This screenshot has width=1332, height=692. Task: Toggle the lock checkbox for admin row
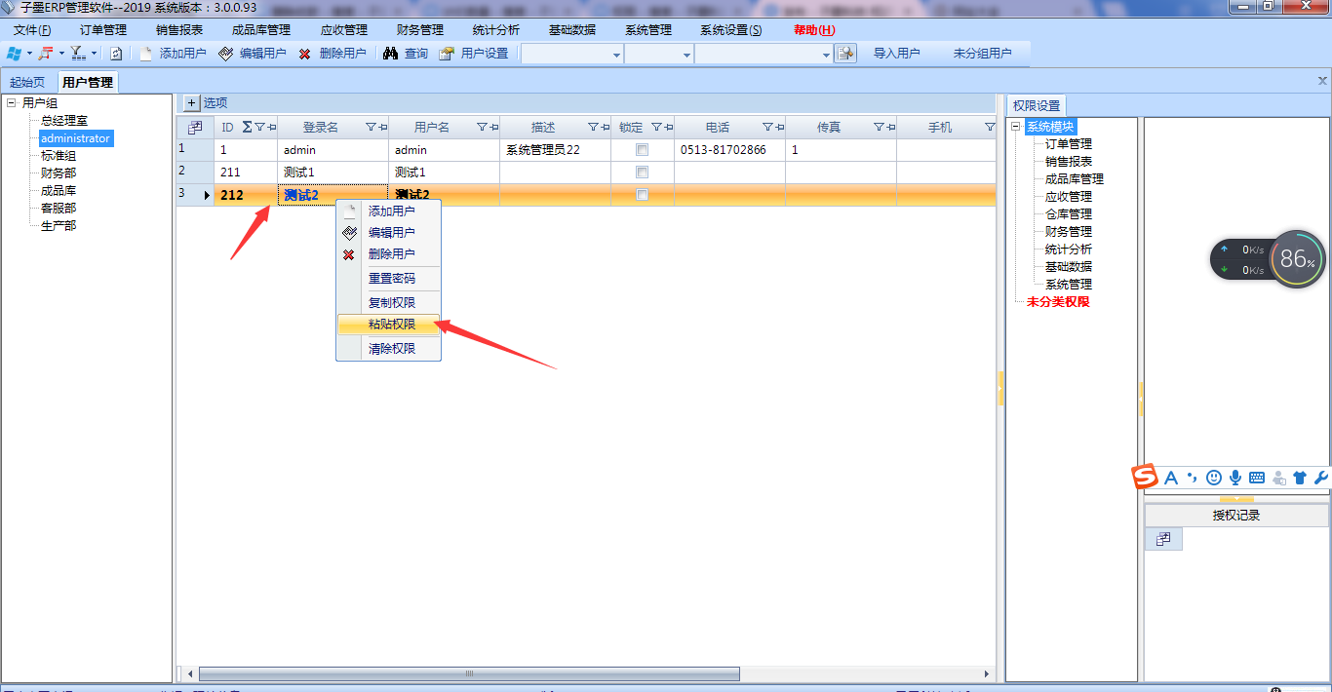(642, 150)
